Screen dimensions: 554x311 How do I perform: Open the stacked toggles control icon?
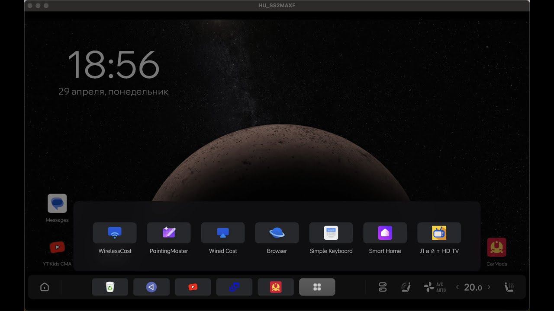383,287
